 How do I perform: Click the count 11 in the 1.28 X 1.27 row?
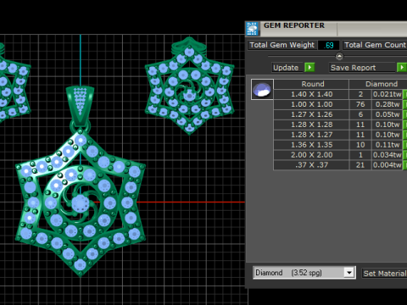coord(360,135)
